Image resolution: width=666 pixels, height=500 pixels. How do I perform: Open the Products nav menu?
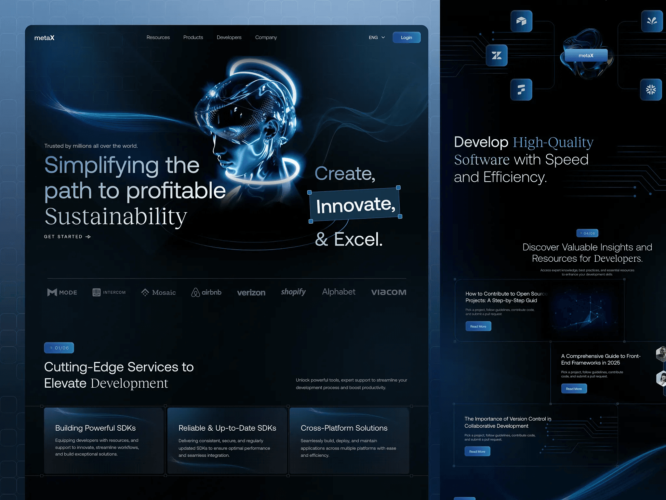pos(193,37)
